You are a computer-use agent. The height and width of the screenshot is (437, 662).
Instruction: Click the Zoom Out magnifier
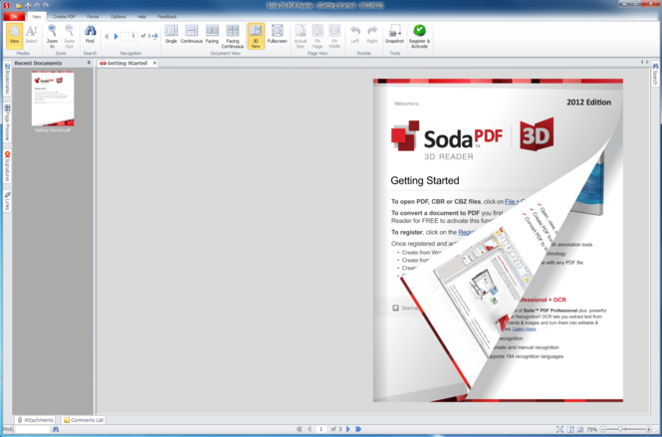click(x=70, y=36)
